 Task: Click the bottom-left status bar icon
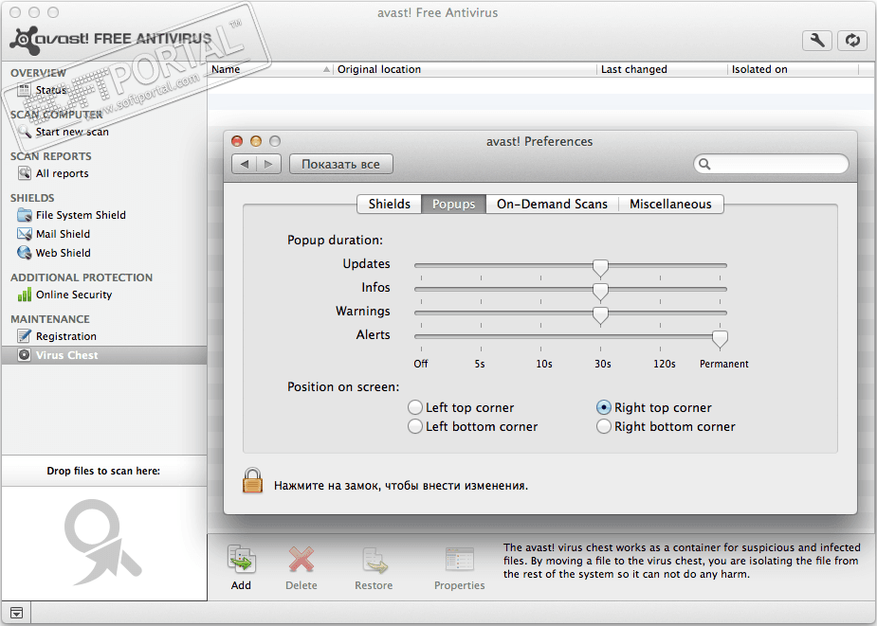click(16, 613)
